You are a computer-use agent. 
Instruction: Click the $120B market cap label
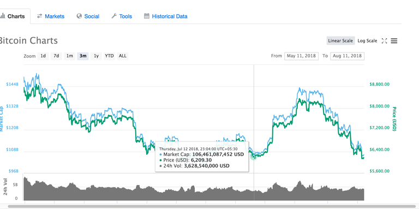pyautogui.click(x=12, y=128)
